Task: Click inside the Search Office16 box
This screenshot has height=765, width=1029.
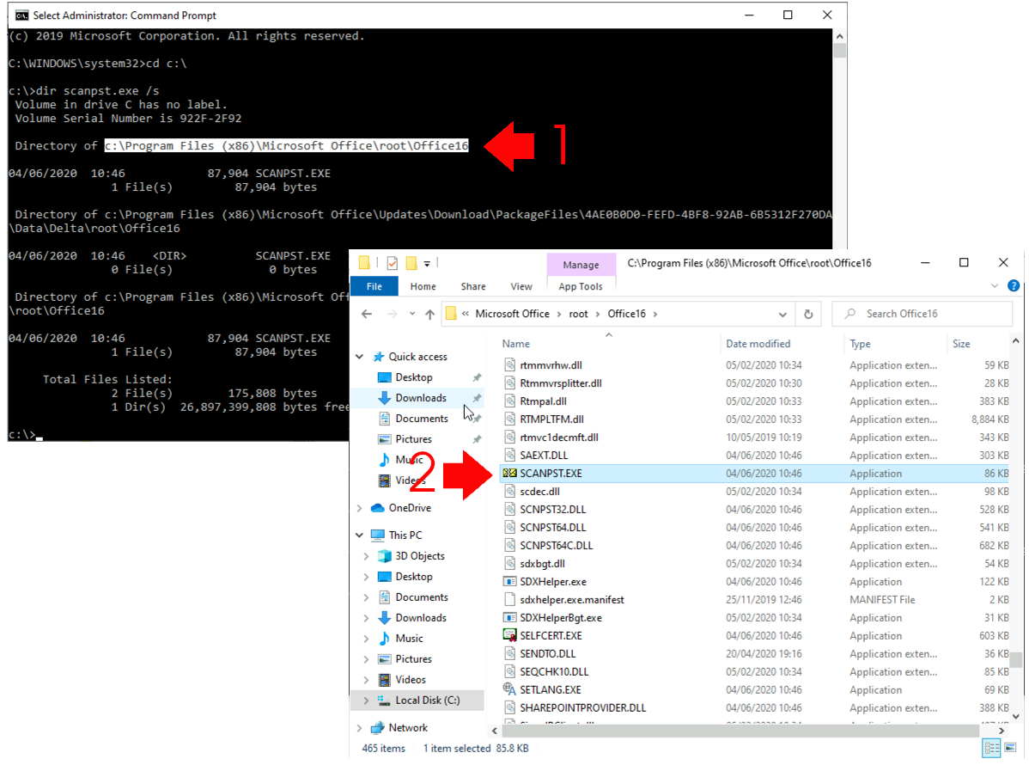Action: point(922,314)
